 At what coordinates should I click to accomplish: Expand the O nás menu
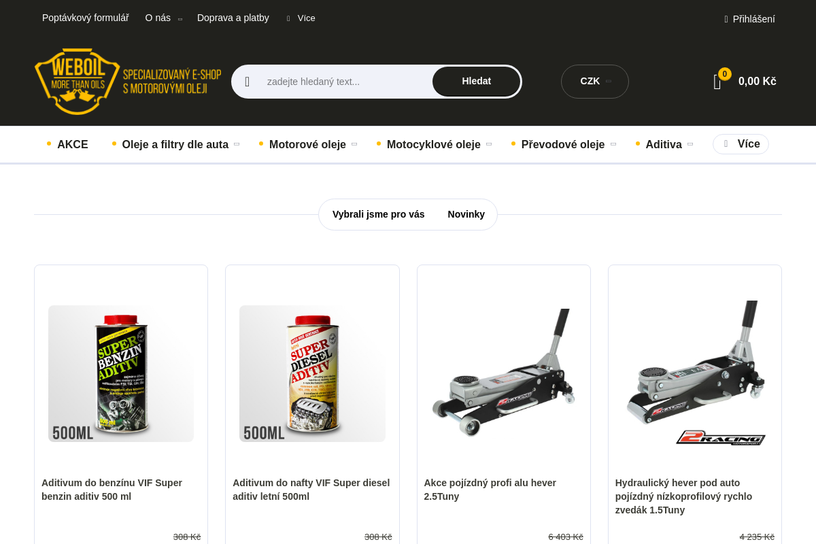(163, 18)
